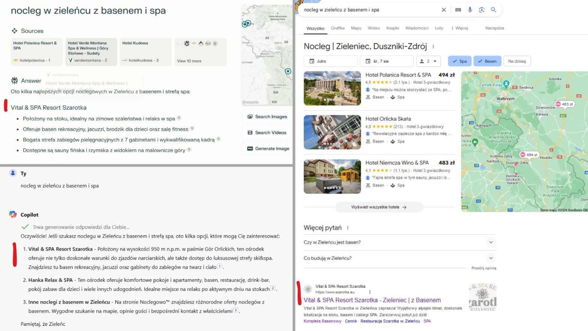Click green map marker on Perplexity map
The width and height of the screenshot is (588, 331).
point(288,71)
